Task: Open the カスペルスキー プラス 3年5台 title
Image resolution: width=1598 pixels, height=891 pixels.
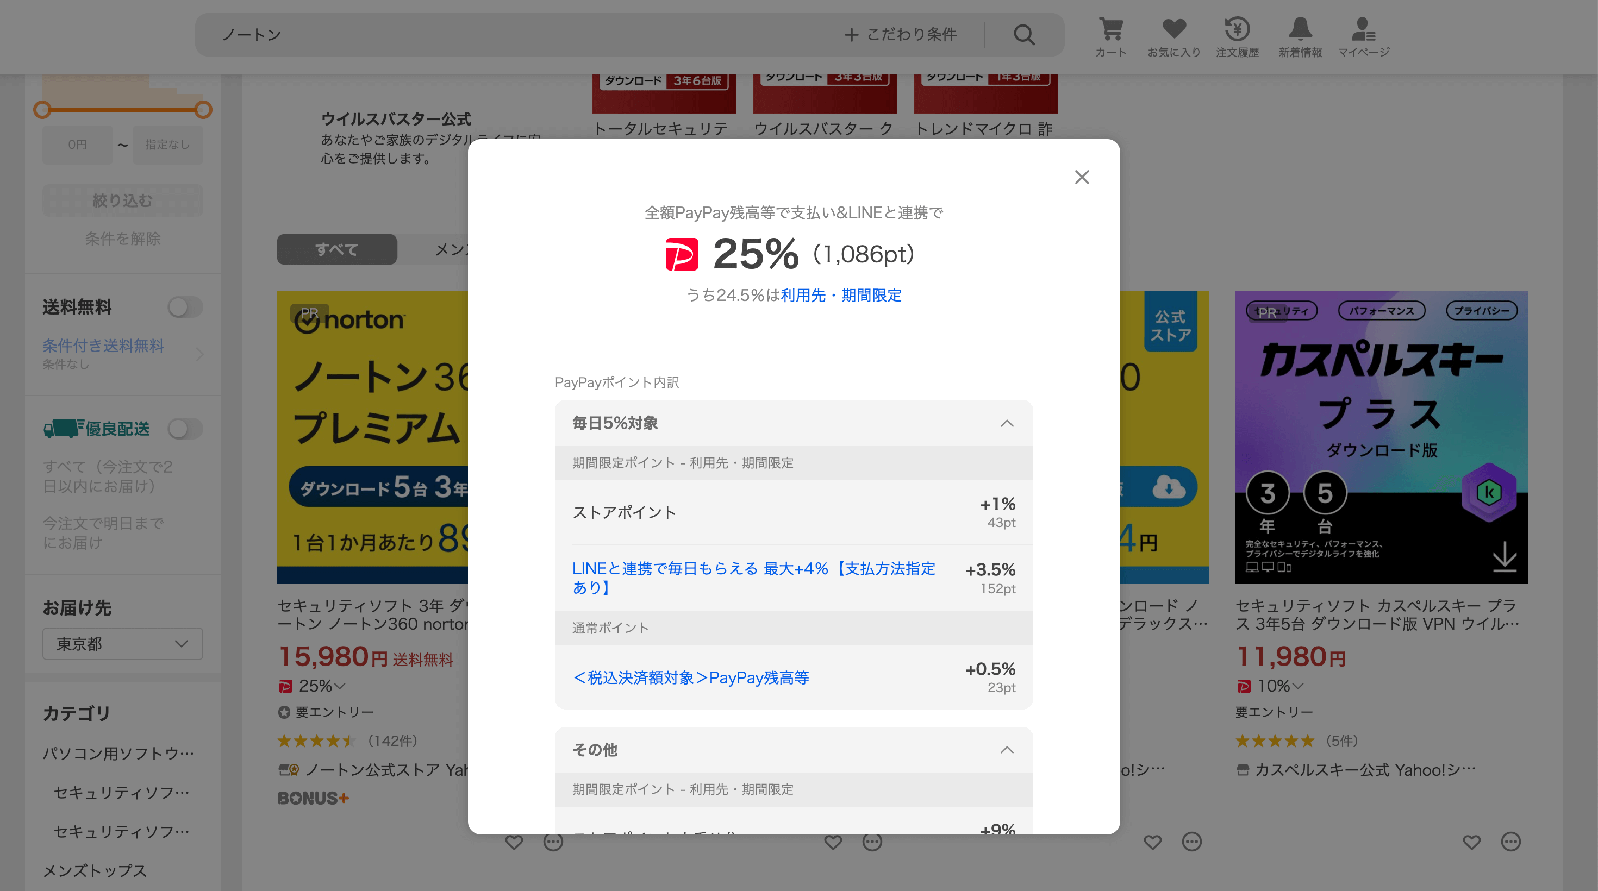Action: pos(1377,614)
